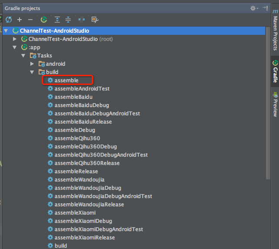Viewport: 279px width, 249px height.
Task: Select the build folder row
Action: point(134,72)
